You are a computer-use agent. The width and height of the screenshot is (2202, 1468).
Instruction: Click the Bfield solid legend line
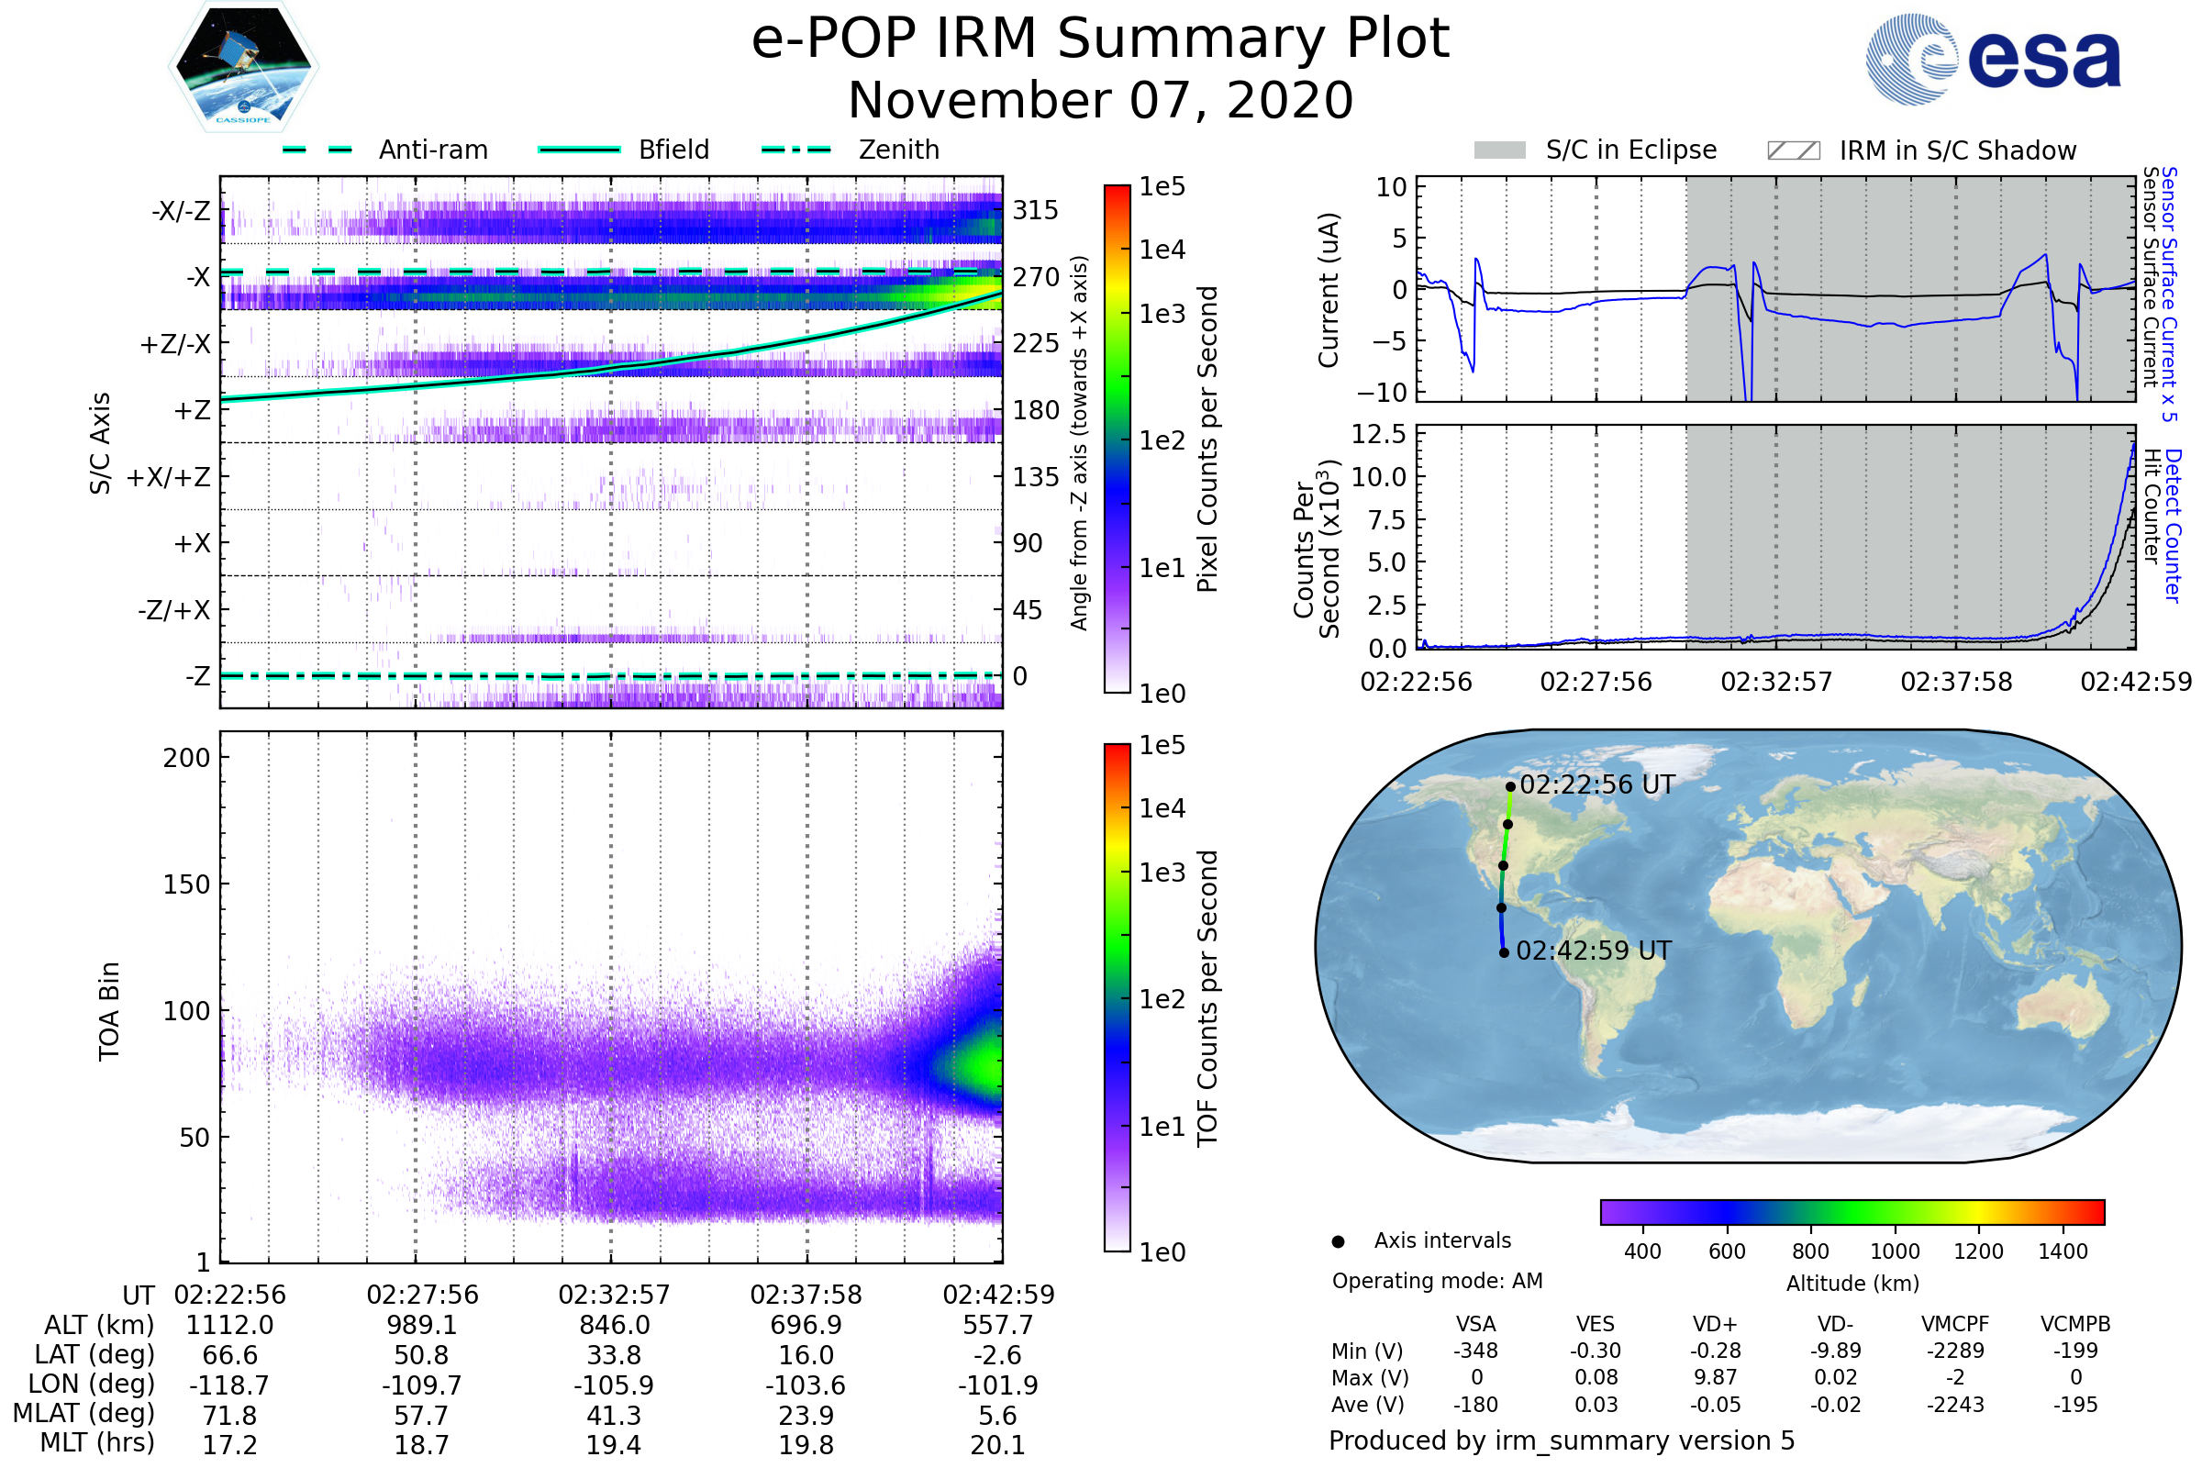tap(579, 150)
